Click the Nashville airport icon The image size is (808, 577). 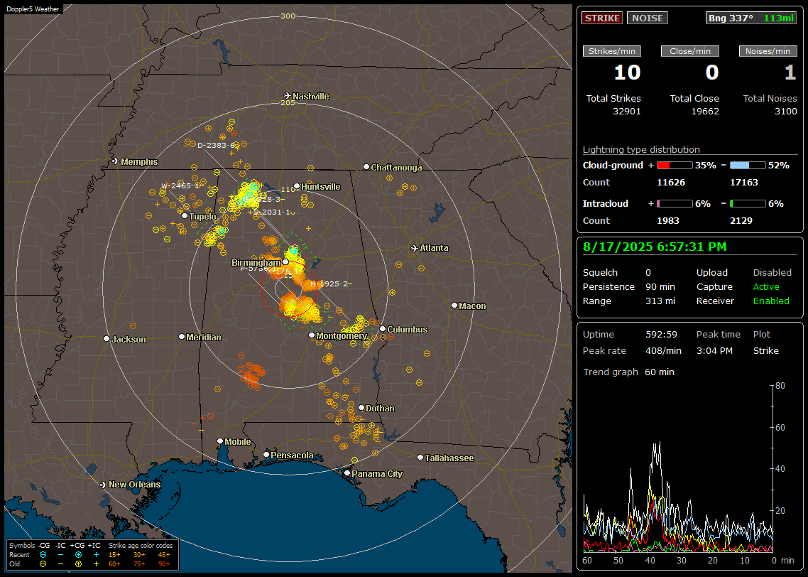287,96
